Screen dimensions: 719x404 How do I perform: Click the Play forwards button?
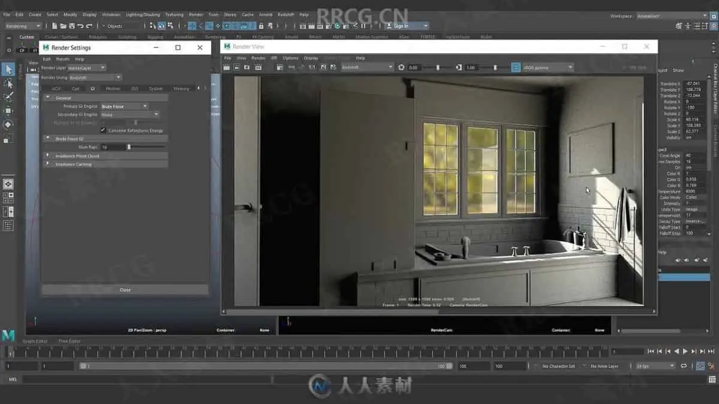coord(685,351)
